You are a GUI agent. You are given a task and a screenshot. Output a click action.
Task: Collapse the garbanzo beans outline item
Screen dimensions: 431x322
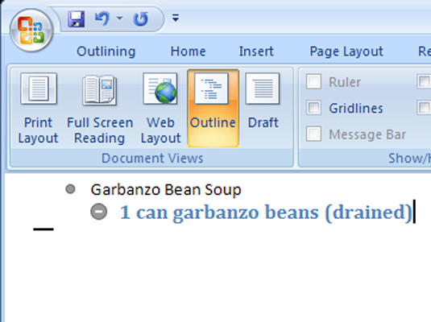pyautogui.click(x=98, y=212)
